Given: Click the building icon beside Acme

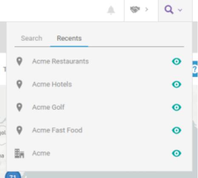Looking at the screenshot, I should point(20,153).
